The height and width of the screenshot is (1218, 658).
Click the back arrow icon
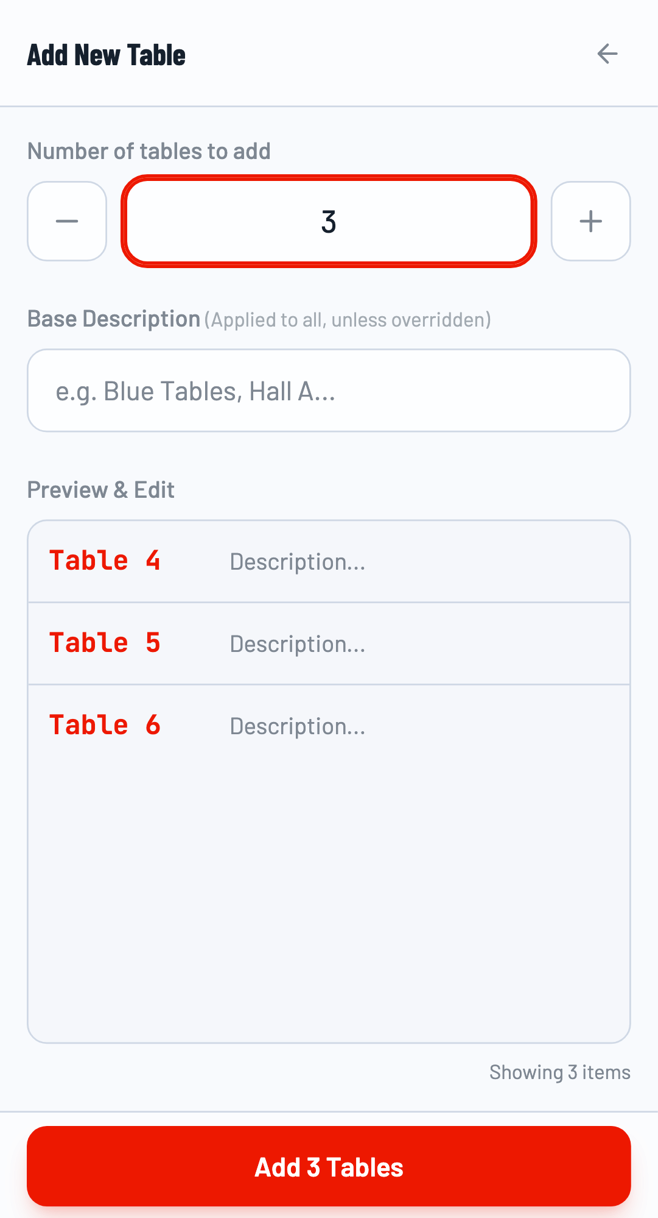(607, 54)
